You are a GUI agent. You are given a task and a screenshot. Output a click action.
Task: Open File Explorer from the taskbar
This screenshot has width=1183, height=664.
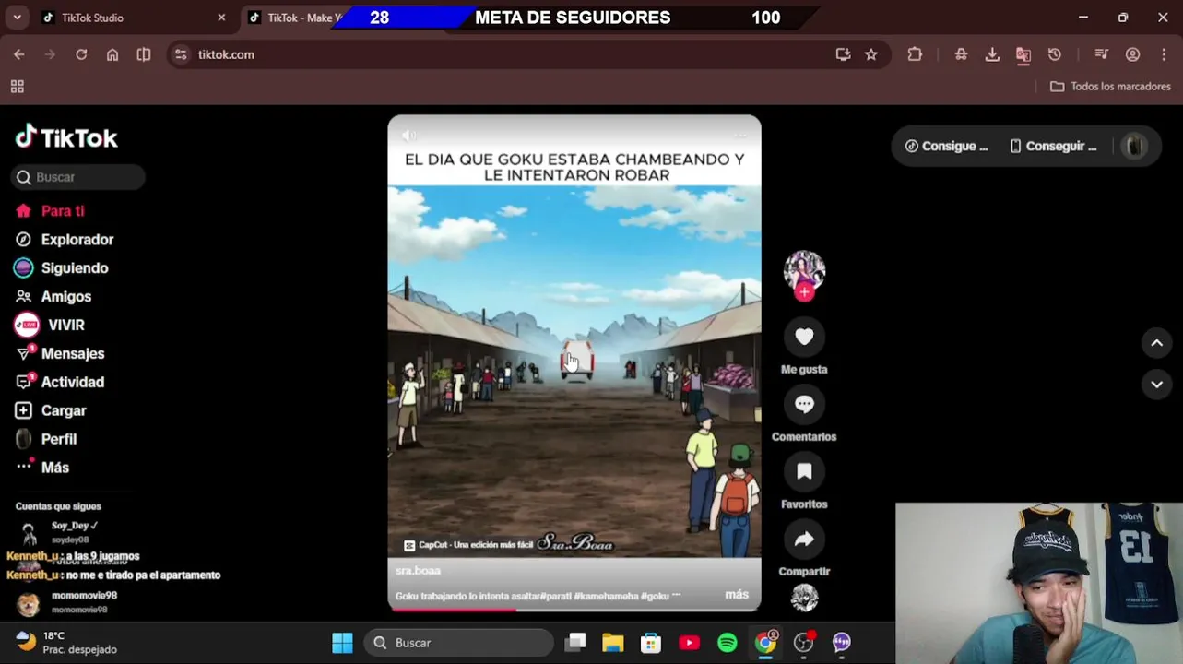[x=613, y=643]
